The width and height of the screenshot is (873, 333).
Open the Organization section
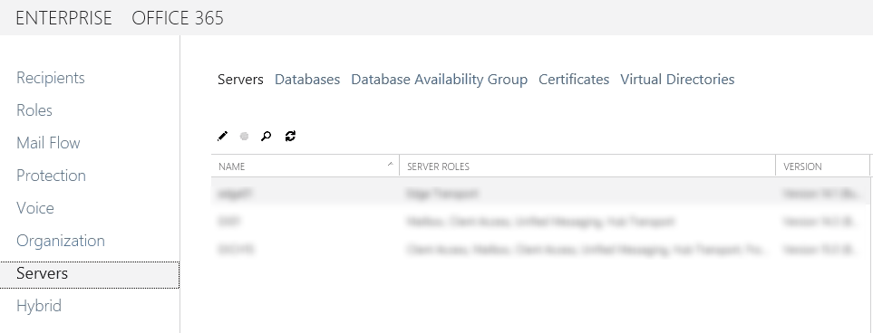click(x=61, y=241)
